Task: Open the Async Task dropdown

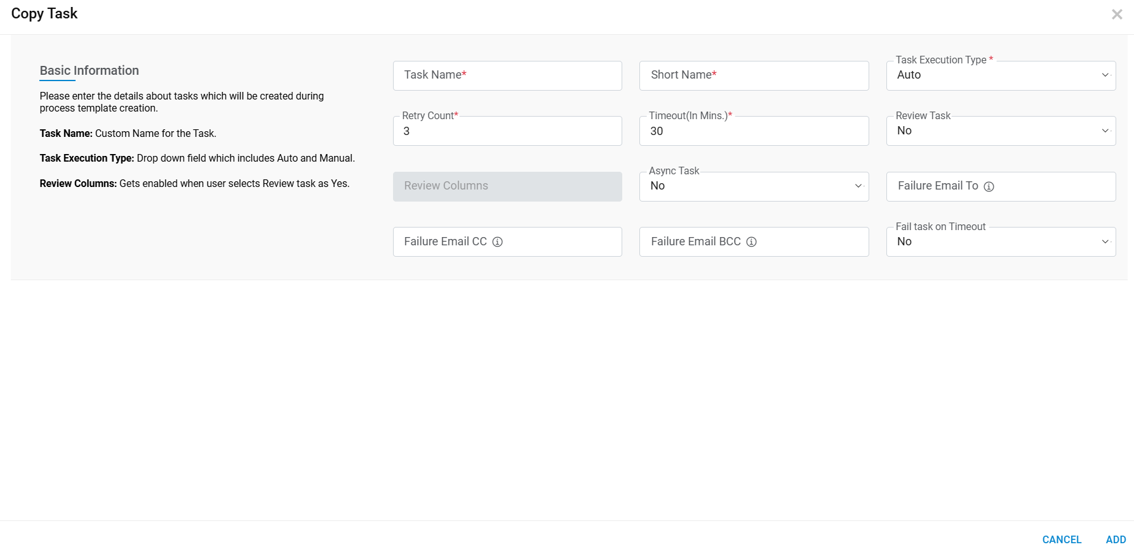Action: point(754,186)
